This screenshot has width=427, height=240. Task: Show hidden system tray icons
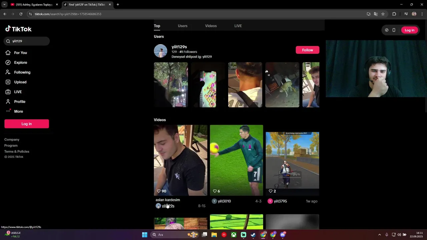pos(379,235)
